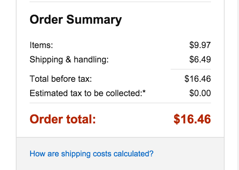Viewport: 239px width, 170px height.
Task: Click the Total before tax label
Action: pyautogui.click(x=60, y=79)
